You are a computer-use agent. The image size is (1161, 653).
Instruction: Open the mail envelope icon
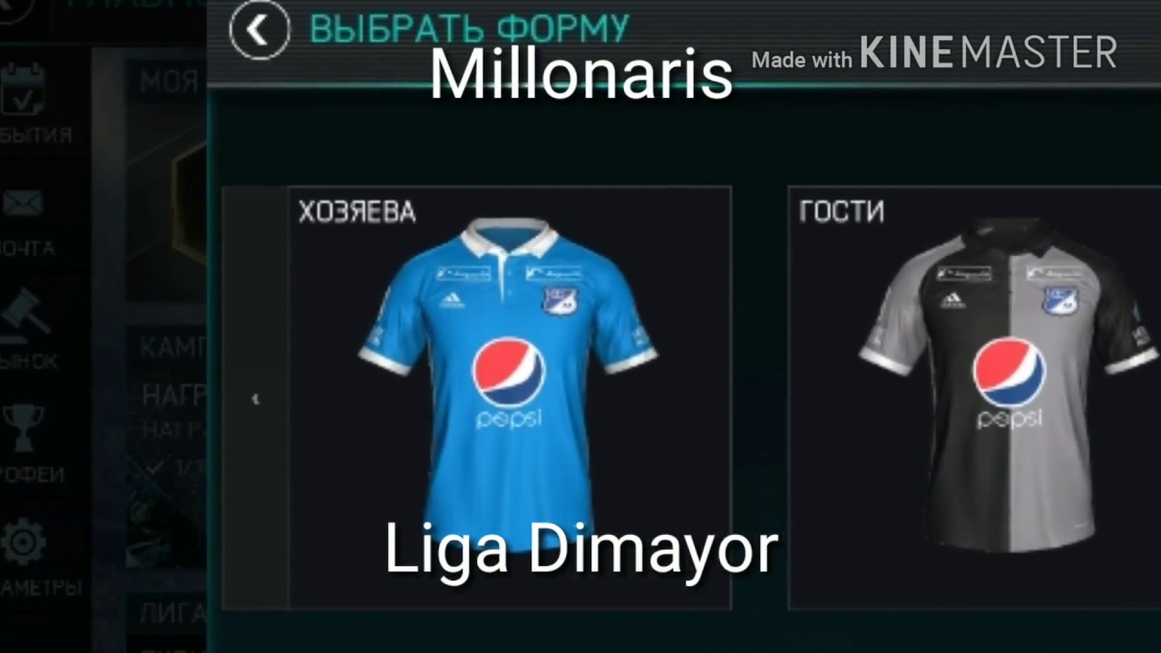click(22, 203)
